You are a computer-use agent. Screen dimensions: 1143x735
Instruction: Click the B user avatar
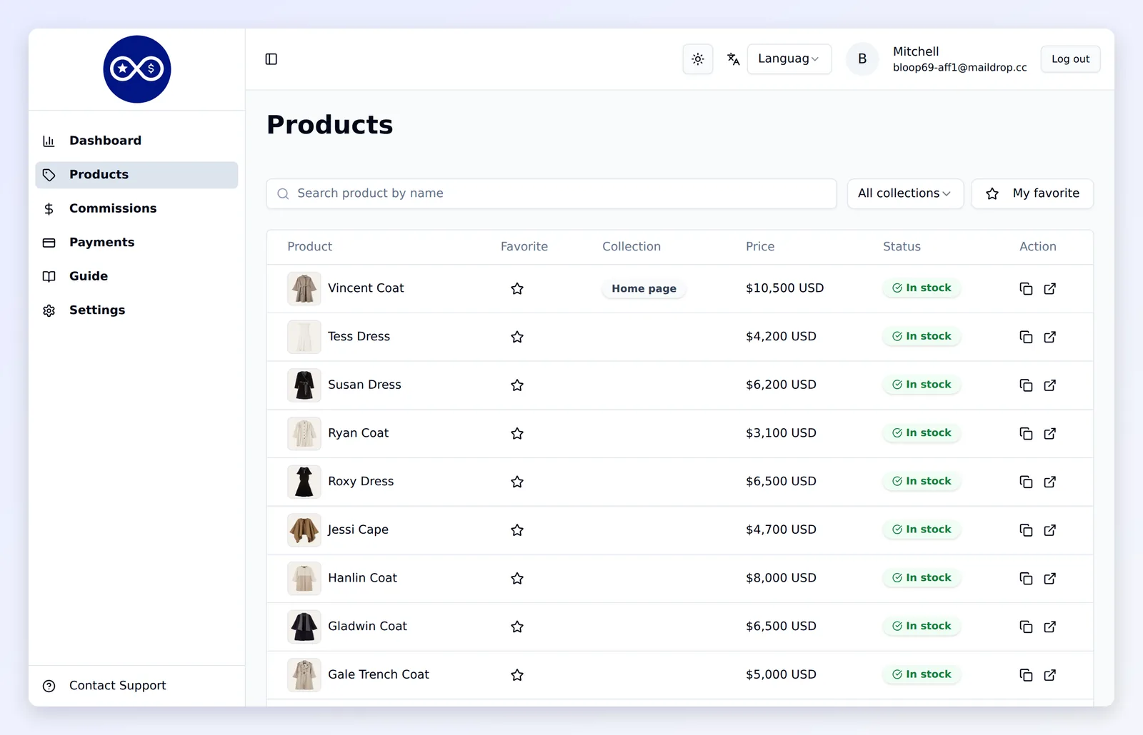[862, 59]
